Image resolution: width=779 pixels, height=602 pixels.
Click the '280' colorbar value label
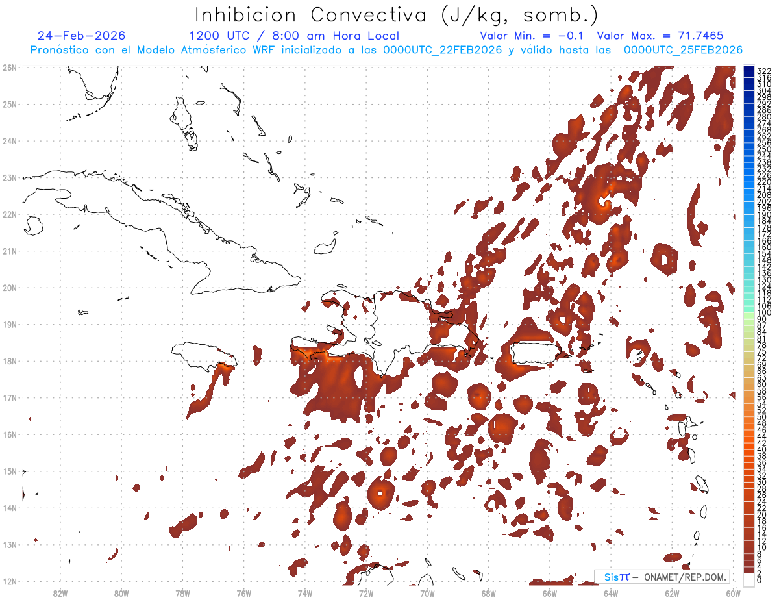click(764, 116)
